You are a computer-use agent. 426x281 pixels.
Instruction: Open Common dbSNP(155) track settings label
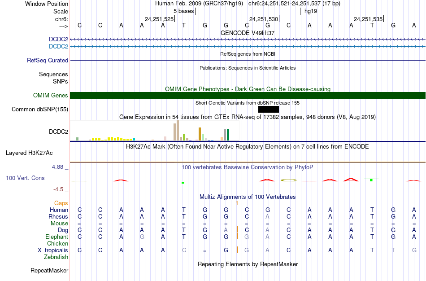40,110
